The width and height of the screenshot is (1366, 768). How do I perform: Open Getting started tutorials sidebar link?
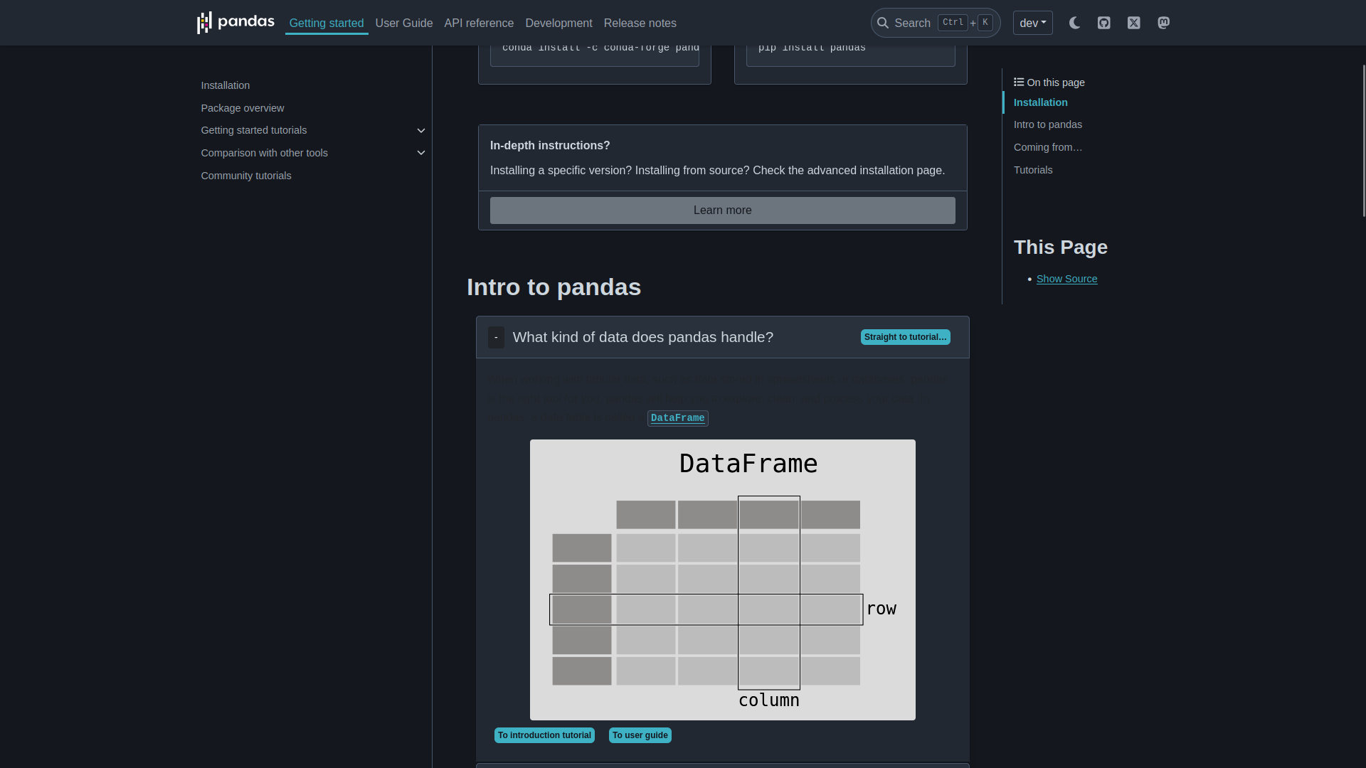[254, 130]
